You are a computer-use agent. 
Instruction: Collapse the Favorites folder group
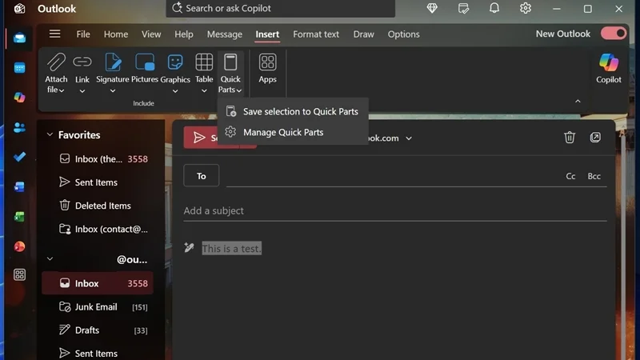tap(50, 134)
